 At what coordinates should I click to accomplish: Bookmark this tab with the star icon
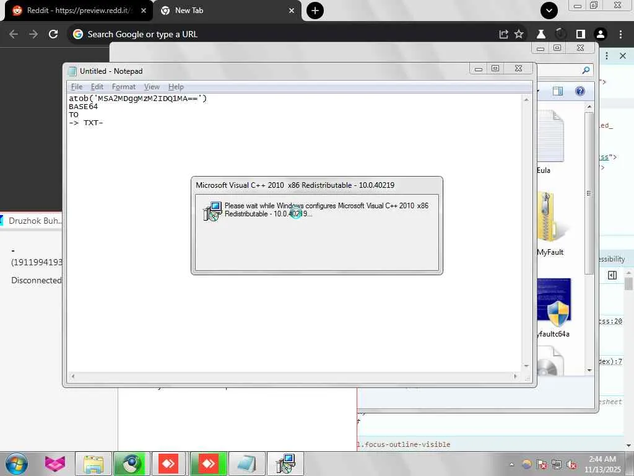click(519, 34)
